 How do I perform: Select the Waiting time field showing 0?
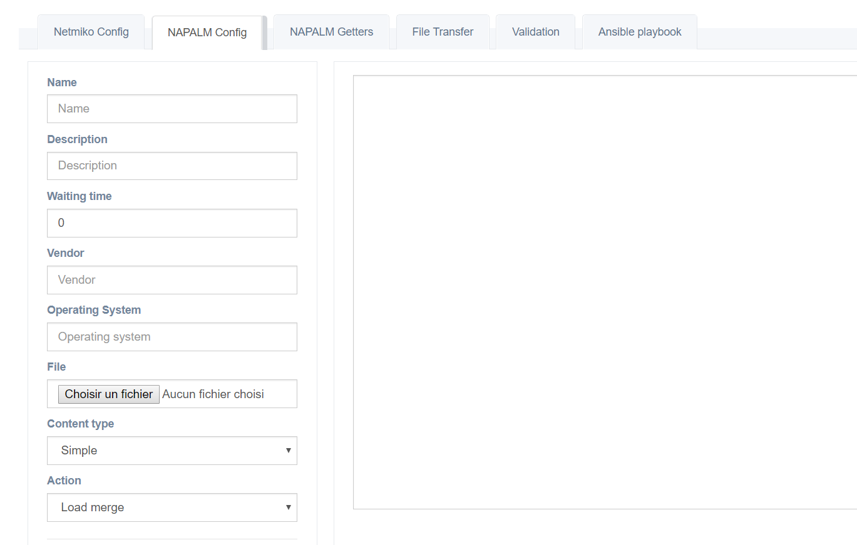click(172, 223)
